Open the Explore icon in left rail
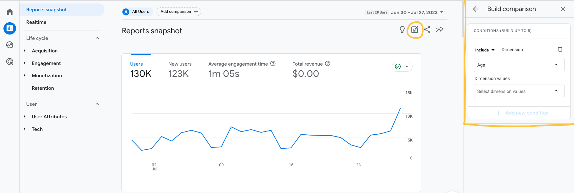574x193 pixels. pos(10,45)
